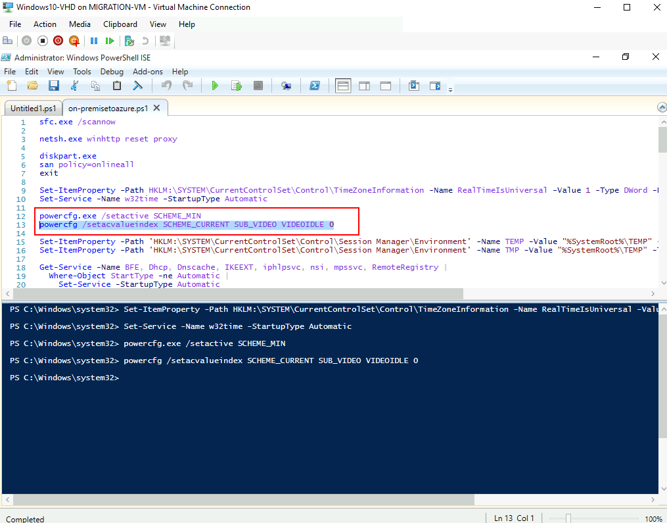Click the Enhanced Session icon in VM toolbar
Image resolution: width=667 pixels, height=523 pixels.
(x=165, y=41)
